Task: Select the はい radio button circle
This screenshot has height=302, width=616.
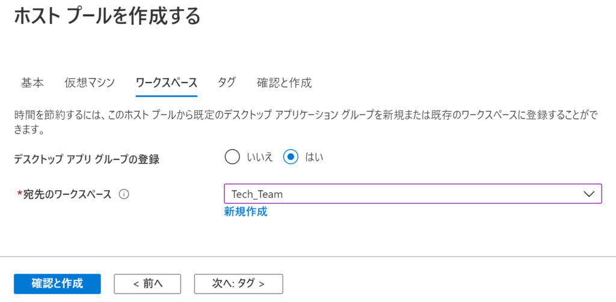Action: pos(291,158)
